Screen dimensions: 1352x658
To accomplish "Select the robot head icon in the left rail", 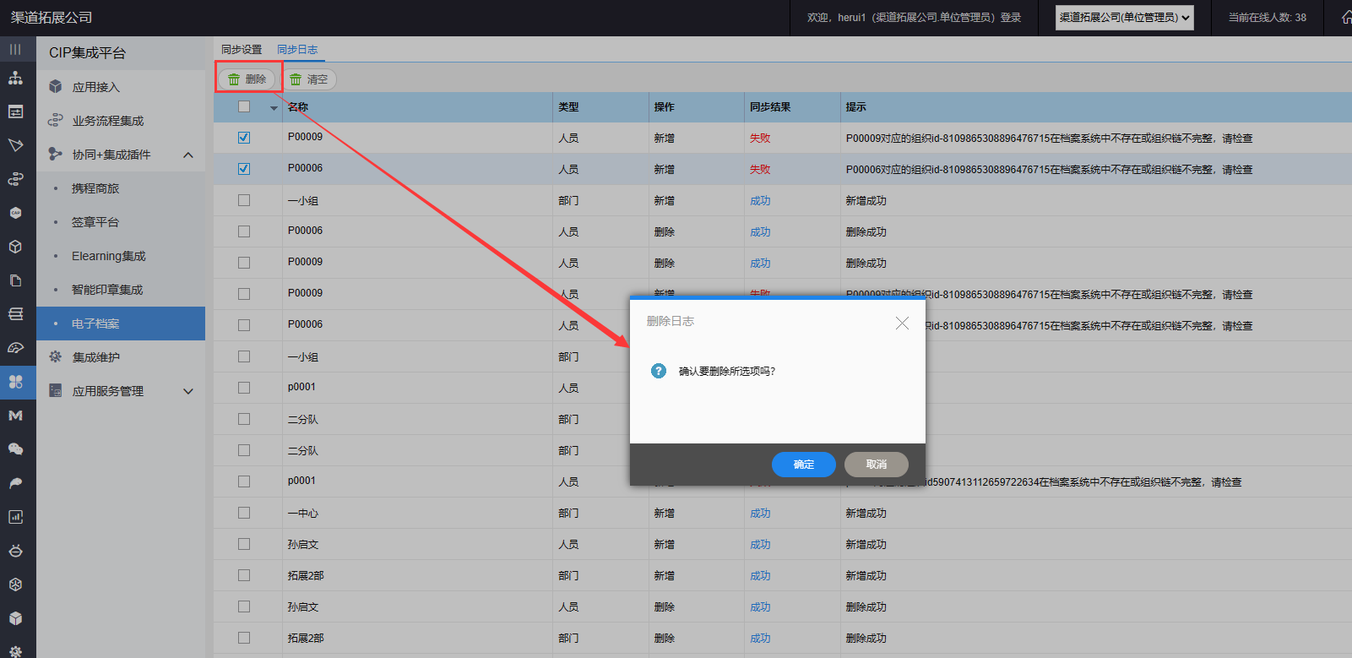I will 15,551.
